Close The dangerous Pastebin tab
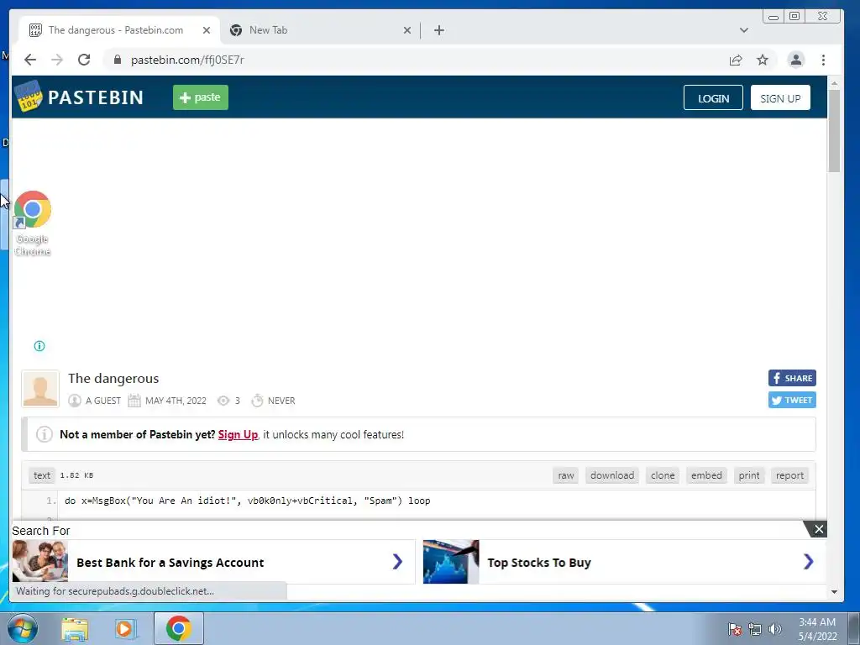Screen dimensions: 860x645 click(x=207, y=30)
